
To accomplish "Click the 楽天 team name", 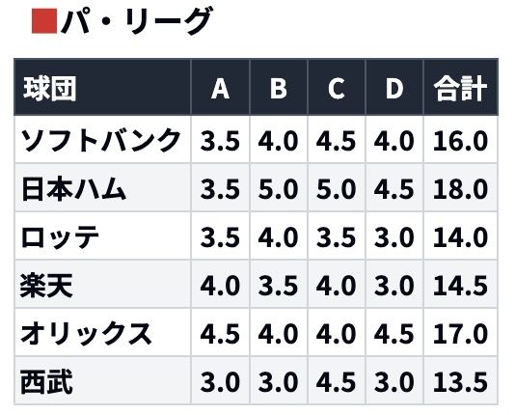I will 46,286.
